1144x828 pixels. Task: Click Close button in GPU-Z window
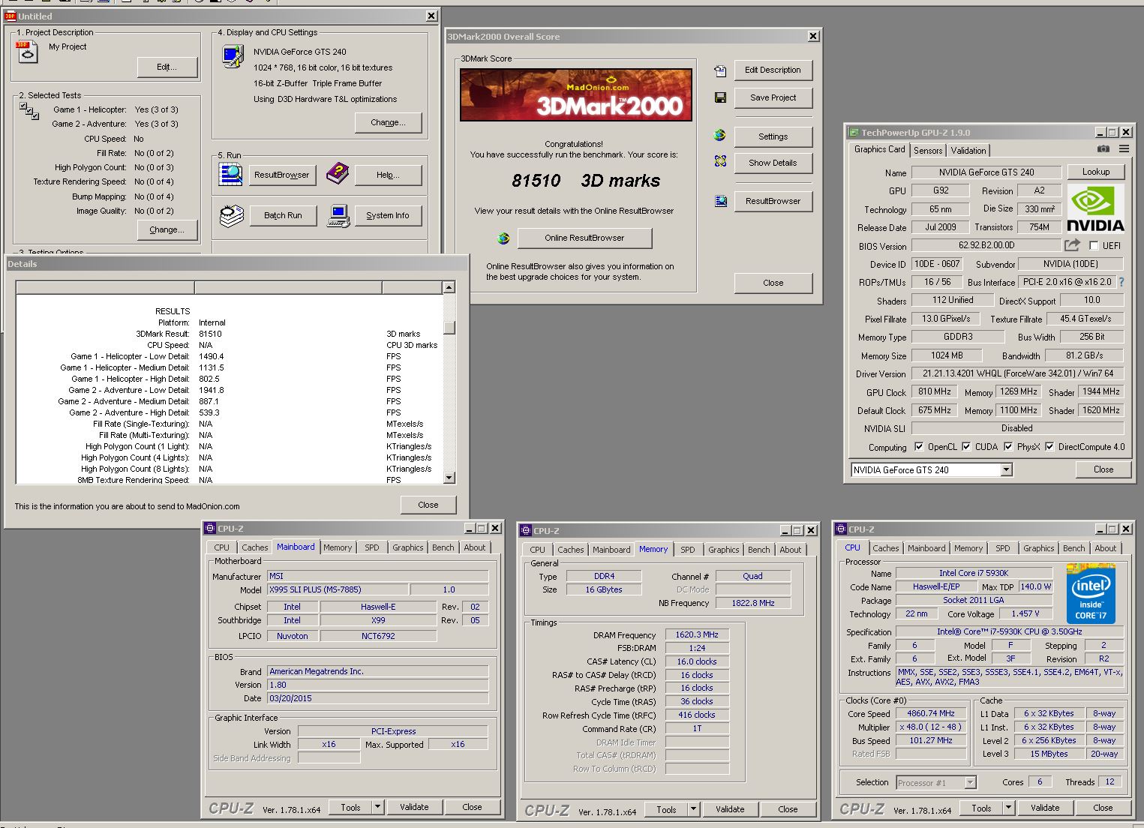point(1103,469)
